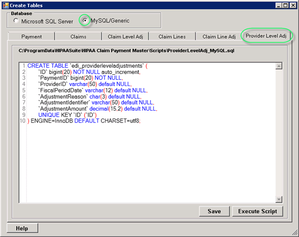Viewport: 299px width, 237px height.
Task: Click the Create Tables window icon
Action: [x=6, y=5]
